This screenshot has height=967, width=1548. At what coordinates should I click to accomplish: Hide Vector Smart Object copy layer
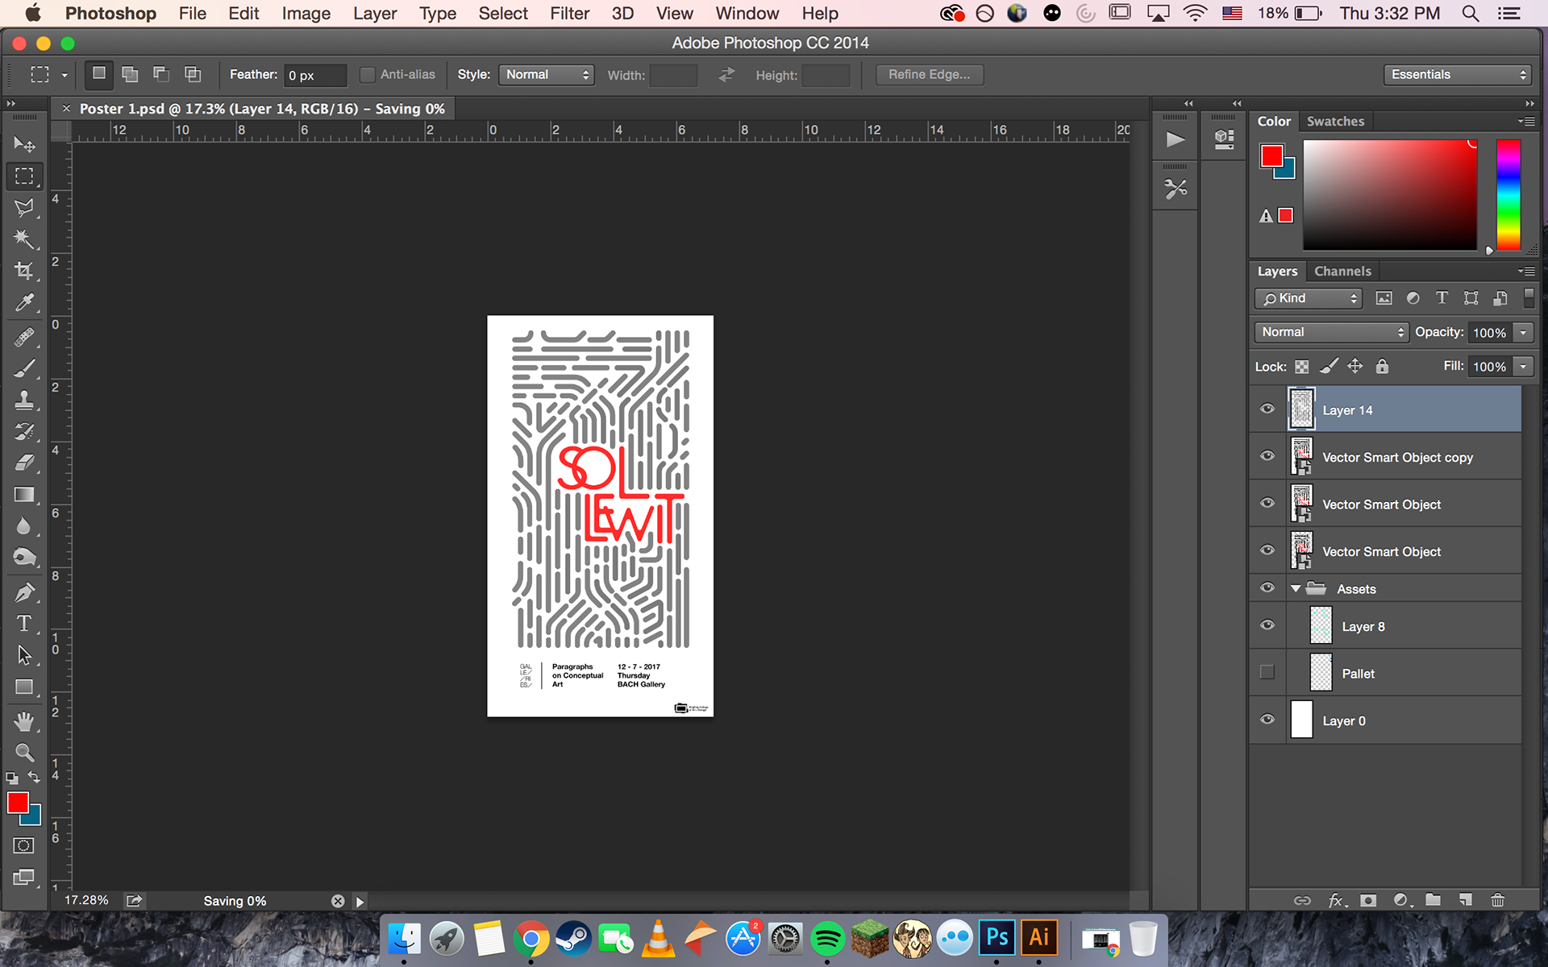[1267, 456]
